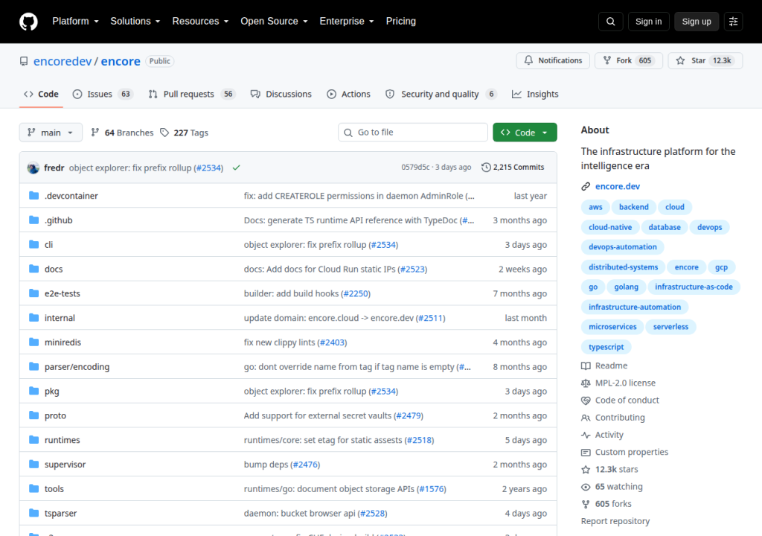Click Report repository link
This screenshot has width=762, height=536.
[615, 521]
